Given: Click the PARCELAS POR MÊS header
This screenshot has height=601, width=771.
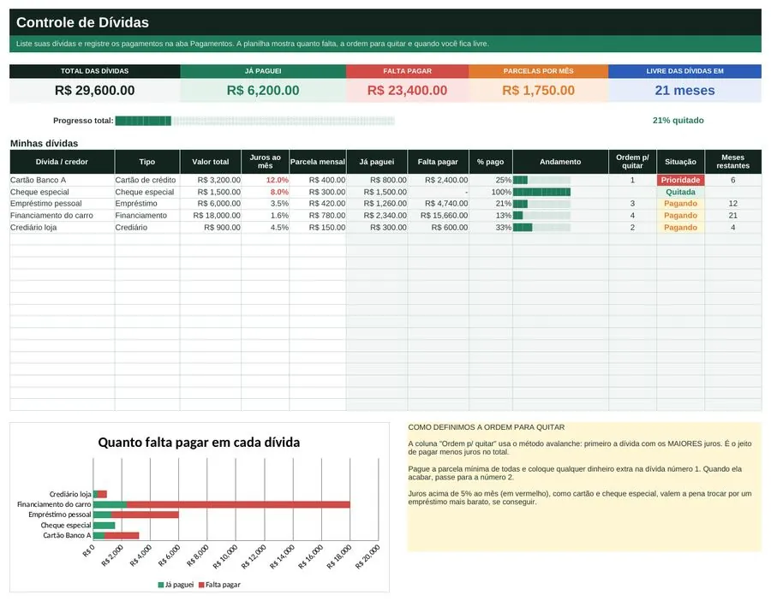Looking at the screenshot, I should click(539, 71).
